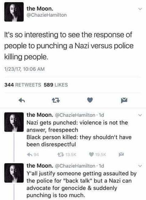Expand options chevron on 'Y'all justify' tweet
This screenshot has width=146, height=200.
(140, 166)
